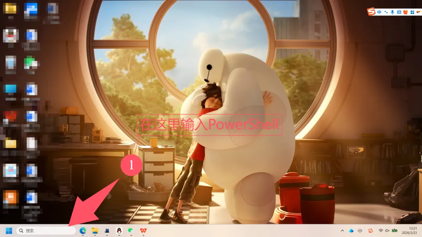Click the Sogou S logo on IME bar
The image size is (422, 237).
371,12
